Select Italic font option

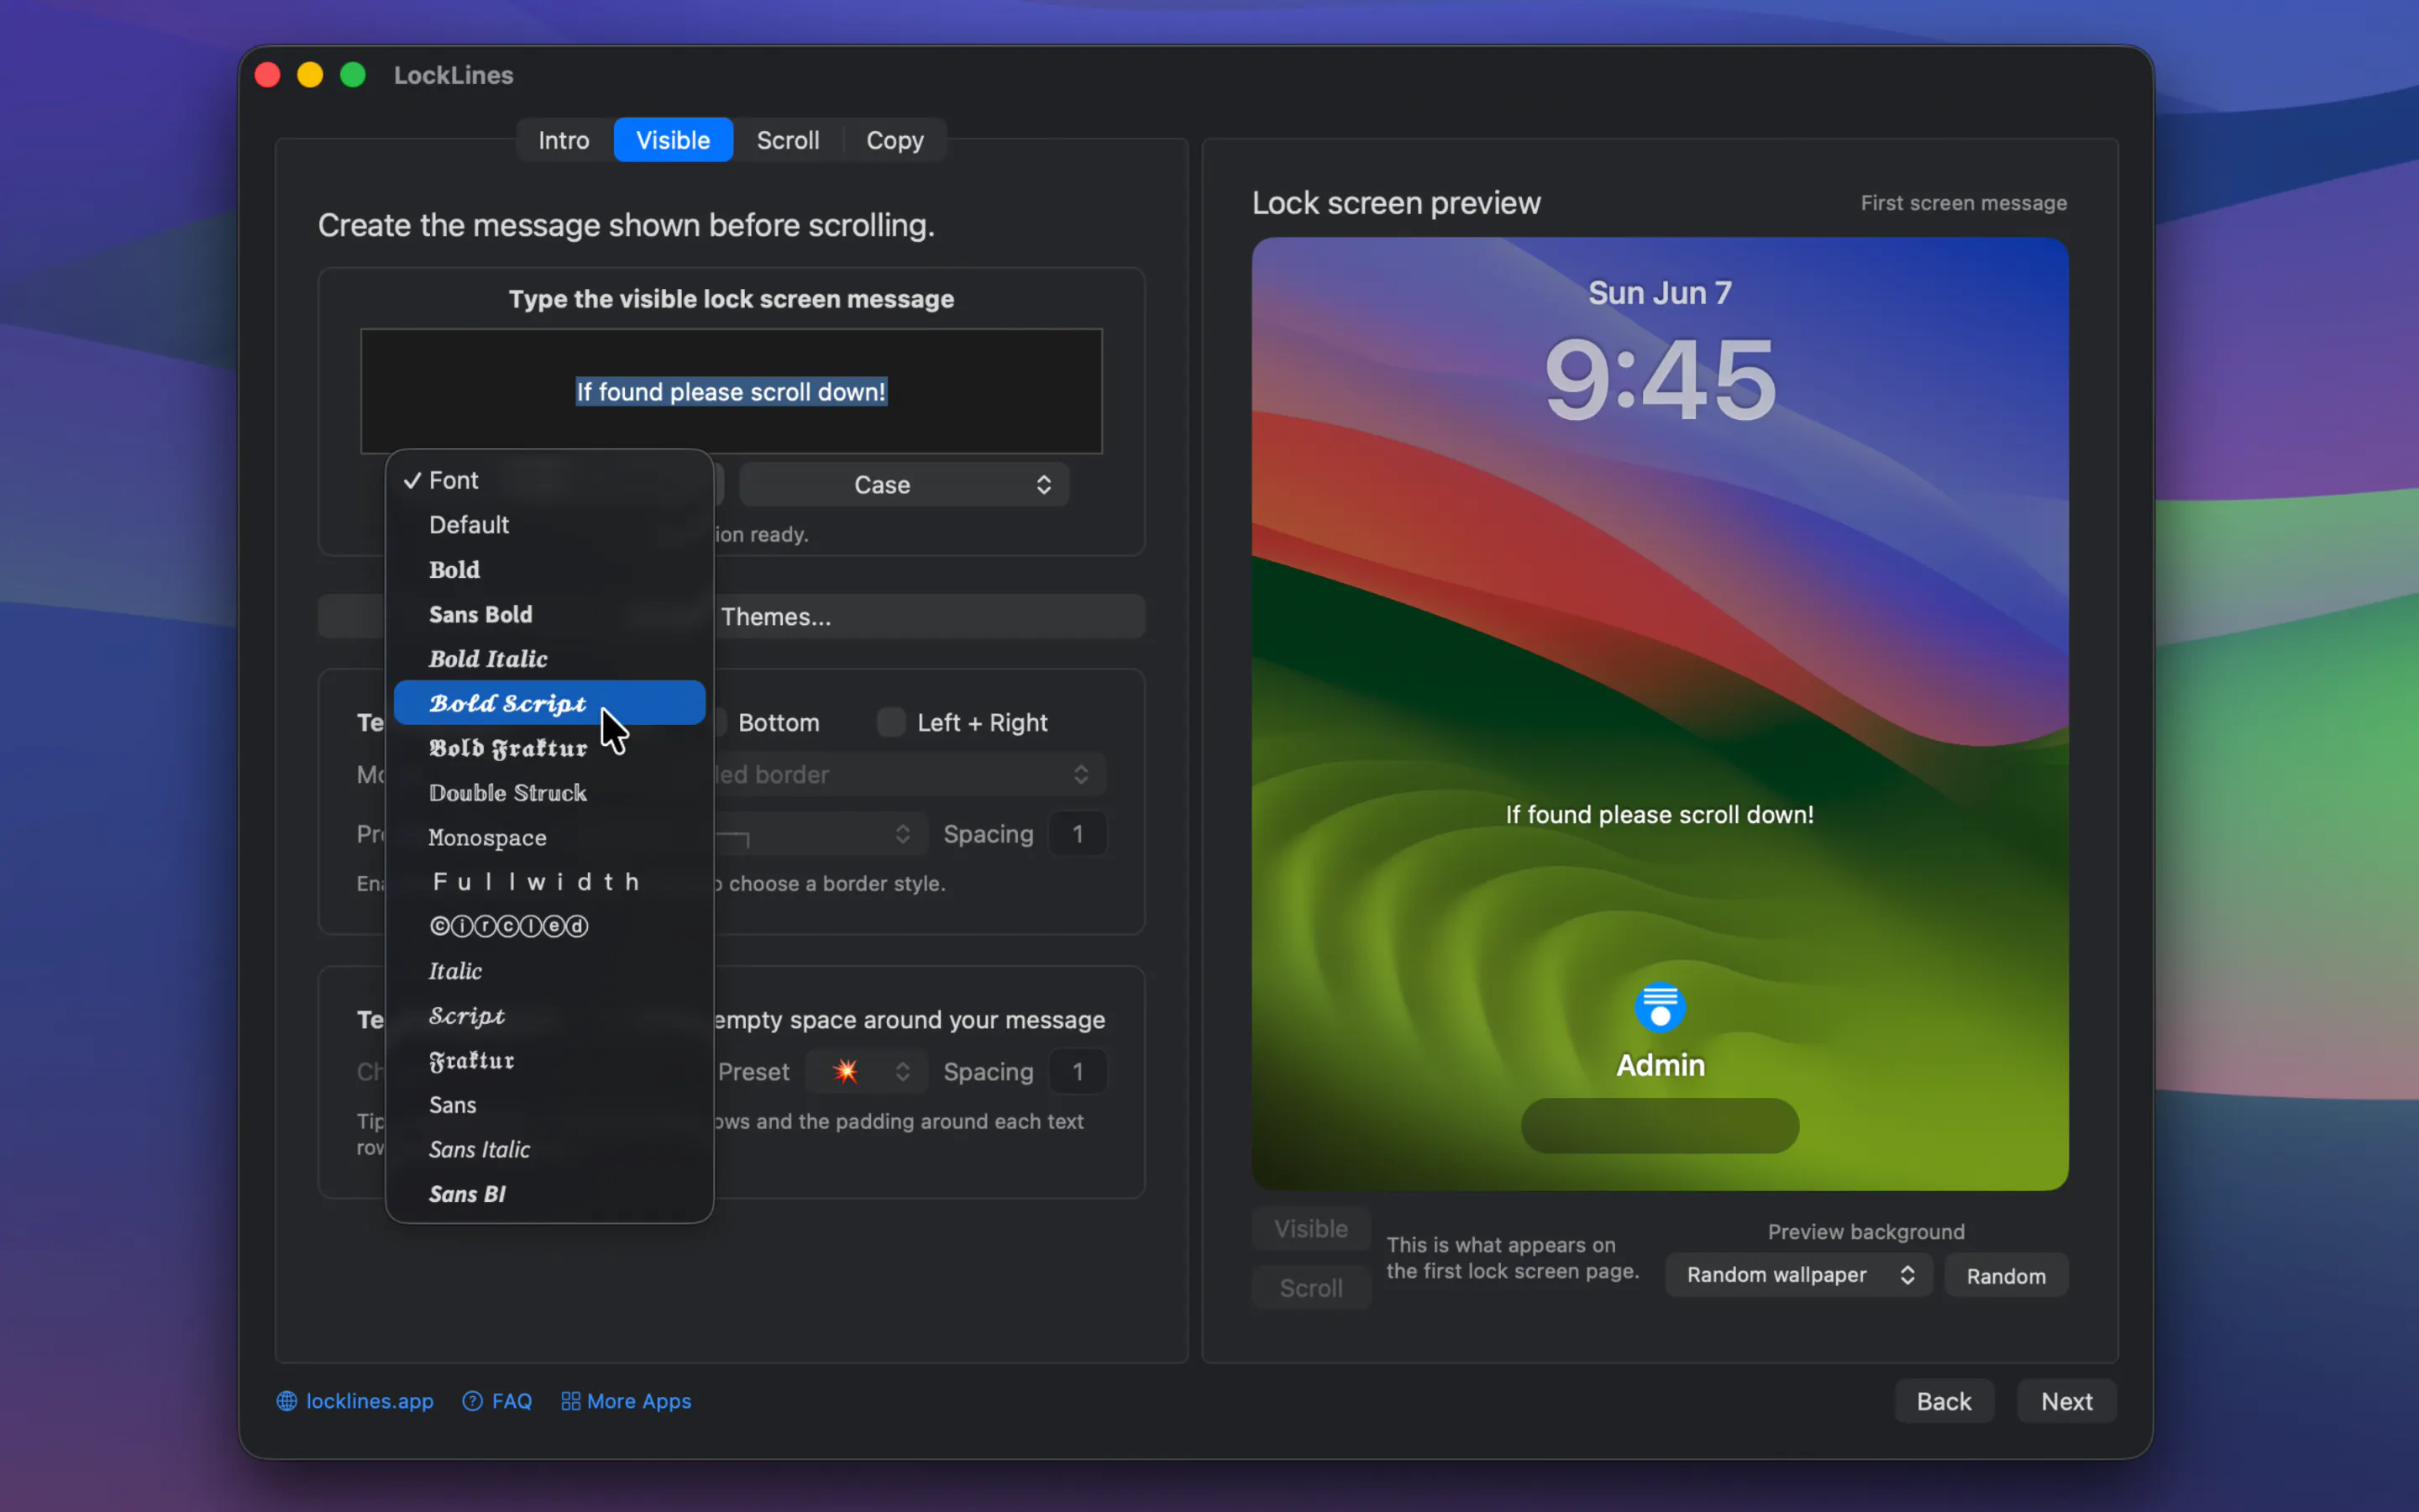548,971
